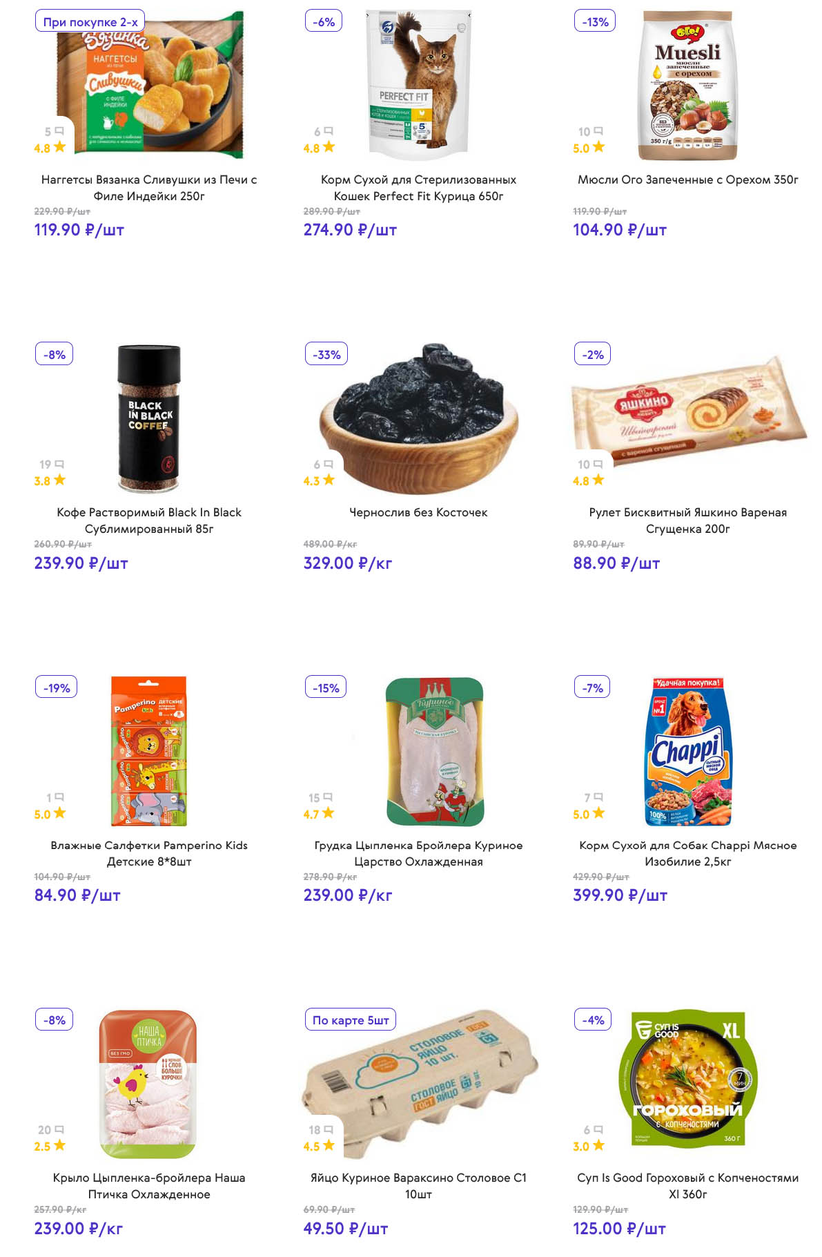Click the star rating icon on Muesli product
This screenshot has height=1257, width=822.
pos(598,147)
